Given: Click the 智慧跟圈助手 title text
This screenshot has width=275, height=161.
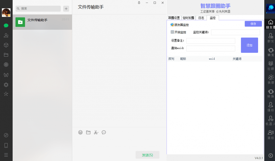Looking at the screenshot, I should 215,6.
